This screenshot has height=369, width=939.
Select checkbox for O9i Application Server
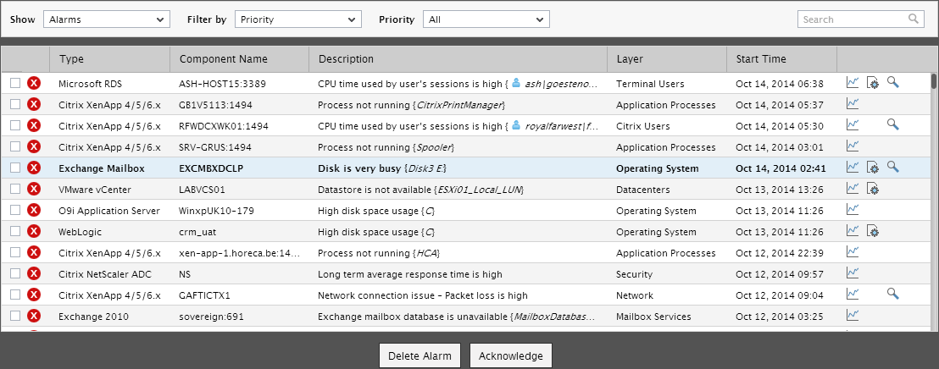tap(15, 210)
